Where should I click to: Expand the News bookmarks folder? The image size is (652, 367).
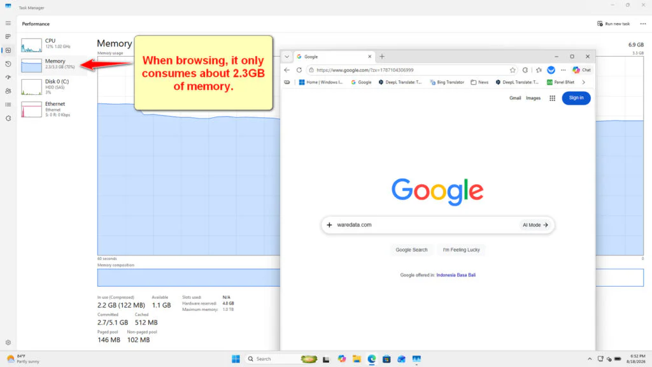(x=479, y=82)
